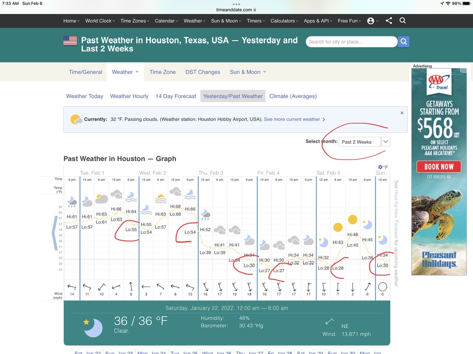Open the user account icon menu

pyautogui.click(x=372, y=21)
